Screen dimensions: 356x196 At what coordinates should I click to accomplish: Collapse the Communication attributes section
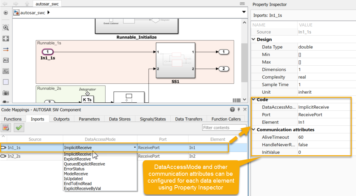pyautogui.click(x=254, y=130)
